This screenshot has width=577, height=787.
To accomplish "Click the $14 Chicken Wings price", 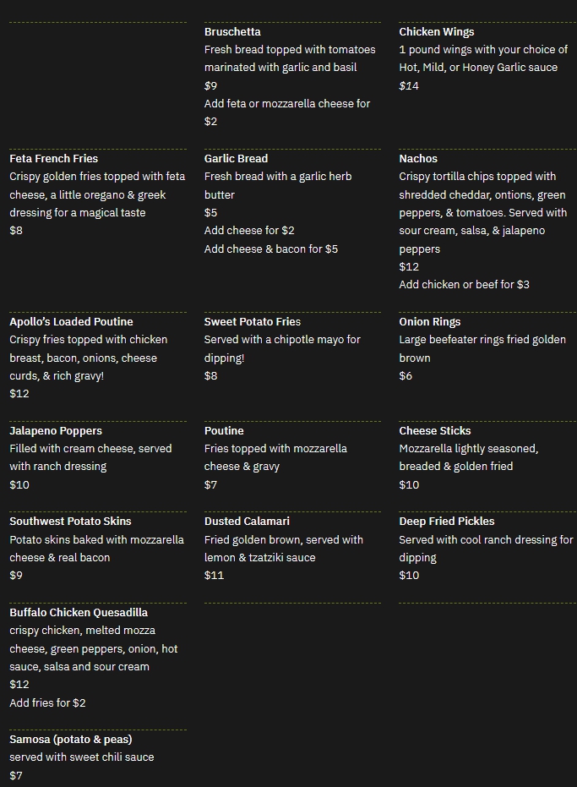I will click(x=409, y=86).
